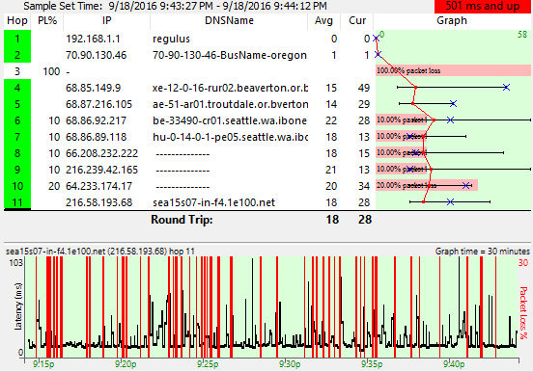
Task: Click IP address 216.58.193.68
Action: coord(98,202)
